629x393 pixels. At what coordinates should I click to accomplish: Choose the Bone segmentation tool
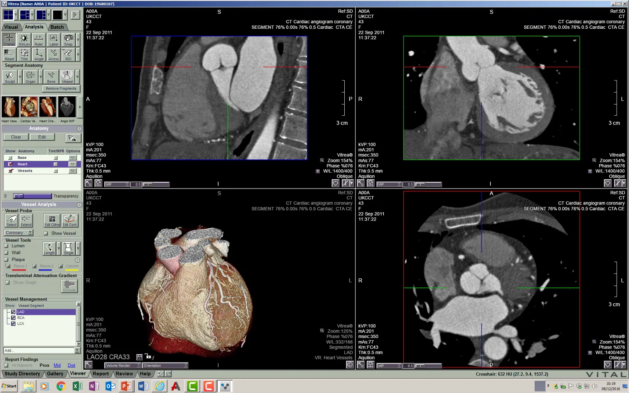51,77
